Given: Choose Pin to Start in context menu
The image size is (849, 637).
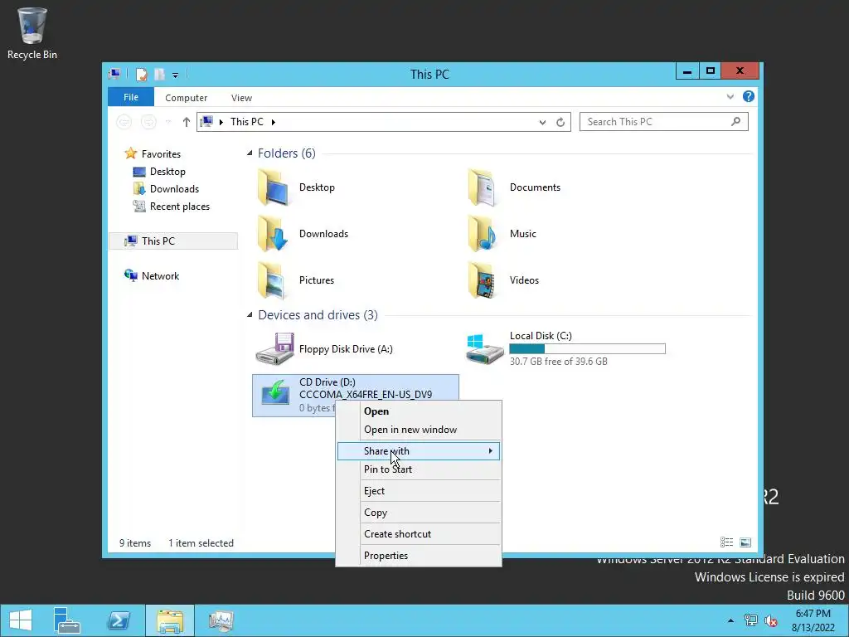Looking at the screenshot, I should pos(419,469).
